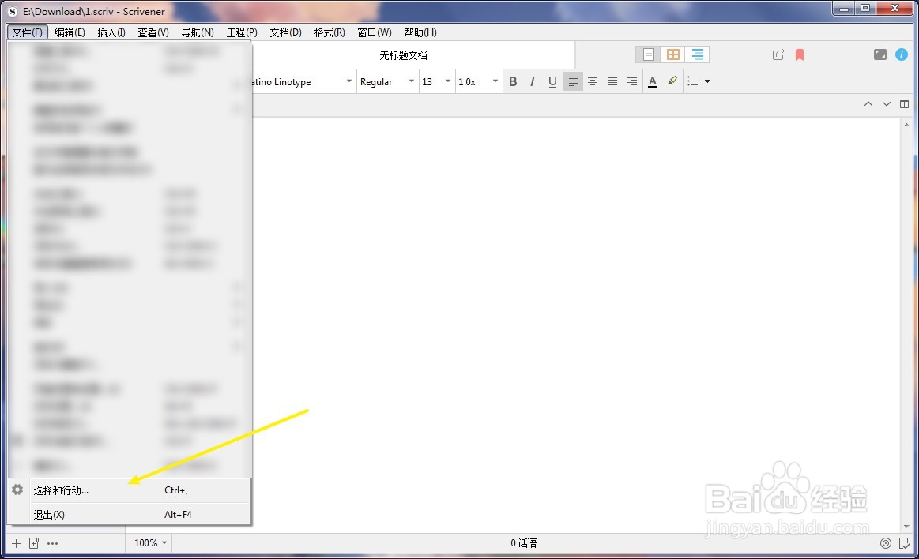Toggle italic formatting
Image resolution: width=919 pixels, height=559 pixels.
coord(532,81)
